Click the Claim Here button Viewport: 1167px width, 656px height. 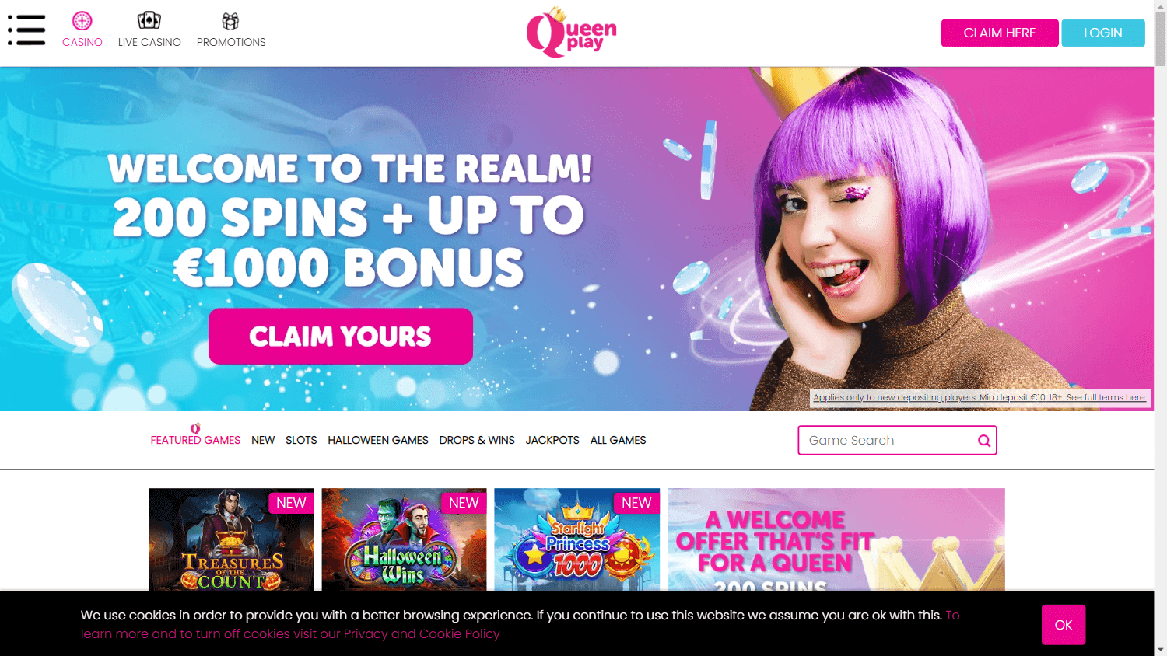pos(1000,33)
